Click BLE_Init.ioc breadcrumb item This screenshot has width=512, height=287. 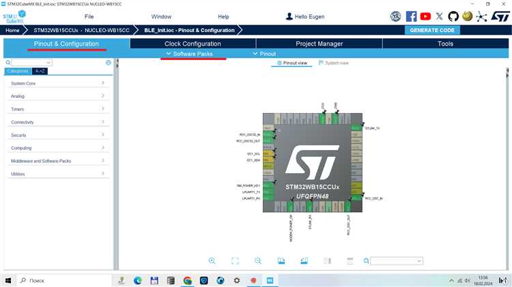tap(189, 30)
